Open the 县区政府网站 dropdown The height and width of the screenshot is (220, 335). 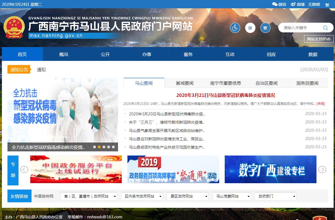click(188, 196)
